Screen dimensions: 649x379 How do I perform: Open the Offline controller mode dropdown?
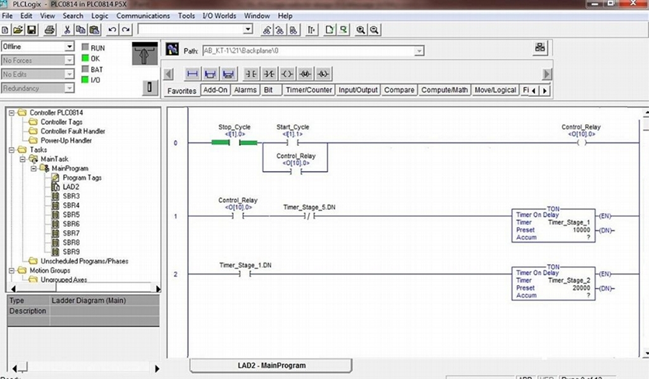click(x=70, y=47)
